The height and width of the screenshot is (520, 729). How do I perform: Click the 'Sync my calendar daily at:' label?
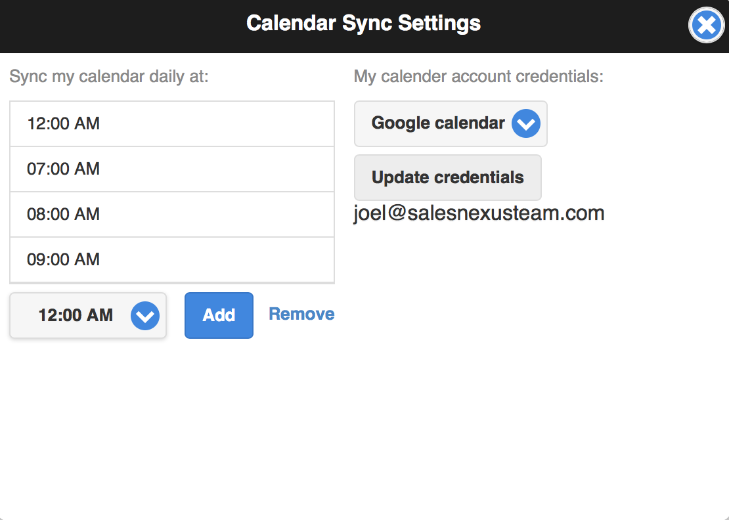109,76
